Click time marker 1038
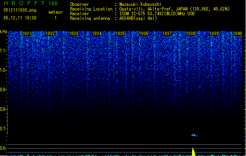Screen dimensions: 246x156 [x=190, y=34]
